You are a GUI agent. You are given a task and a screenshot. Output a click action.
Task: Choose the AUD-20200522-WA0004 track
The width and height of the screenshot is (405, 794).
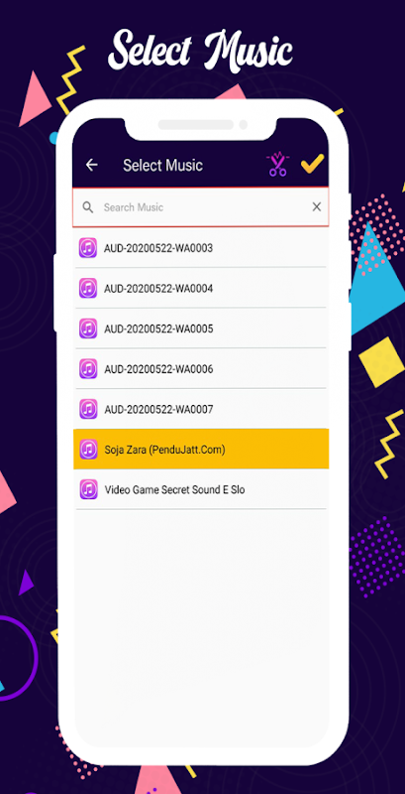(201, 288)
